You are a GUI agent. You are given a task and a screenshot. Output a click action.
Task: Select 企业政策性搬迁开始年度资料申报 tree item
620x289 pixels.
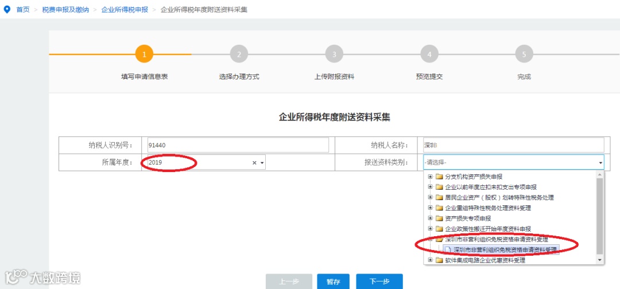click(x=488, y=229)
